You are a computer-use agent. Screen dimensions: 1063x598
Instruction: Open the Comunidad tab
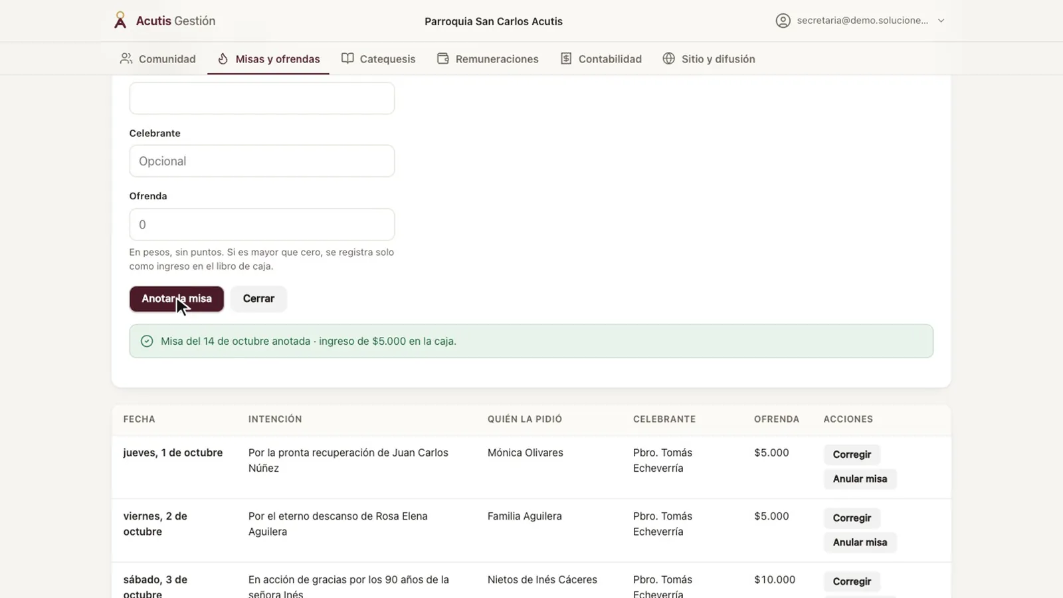pyautogui.click(x=157, y=58)
